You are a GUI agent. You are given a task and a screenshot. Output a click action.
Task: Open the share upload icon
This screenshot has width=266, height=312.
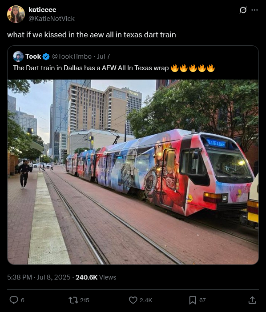click(x=252, y=300)
